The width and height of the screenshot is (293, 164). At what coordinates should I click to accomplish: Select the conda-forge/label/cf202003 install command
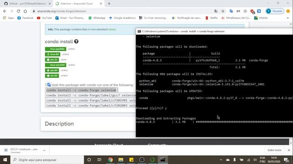tap(91, 105)
